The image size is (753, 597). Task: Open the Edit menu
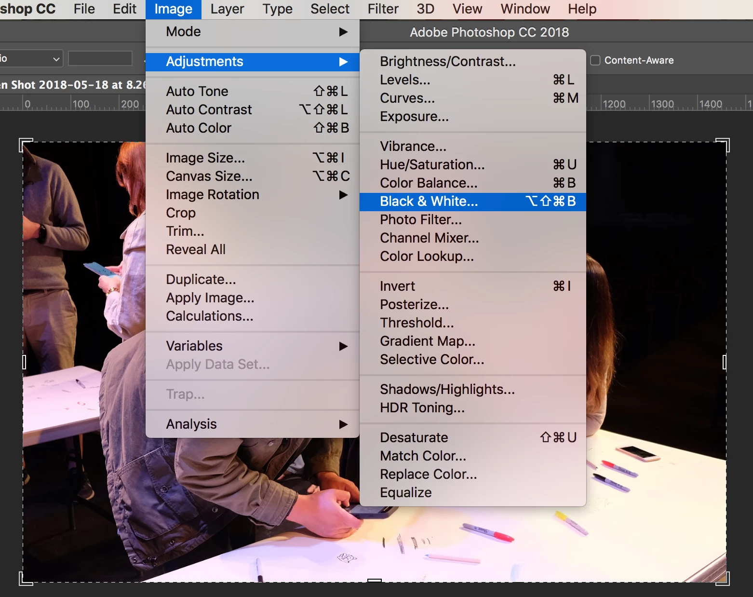point(124,9)
